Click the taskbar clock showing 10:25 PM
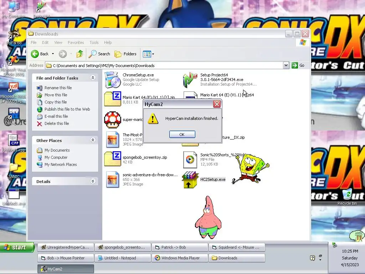 [x=350, y=251]
